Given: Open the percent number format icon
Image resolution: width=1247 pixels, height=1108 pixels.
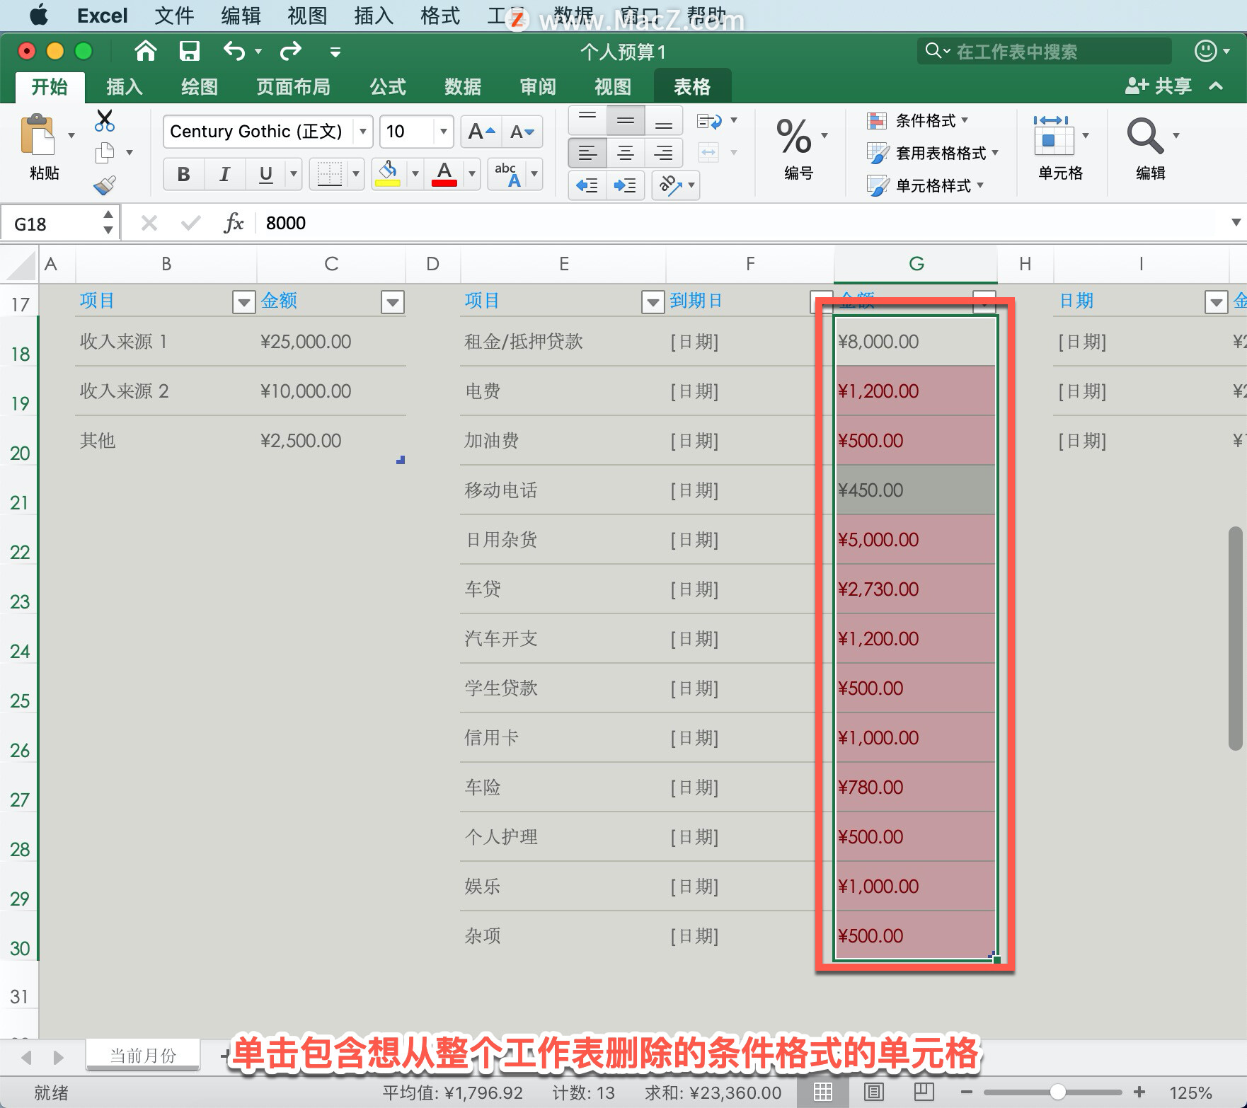Looking at the screenshot, I should [x=794, y=136].
